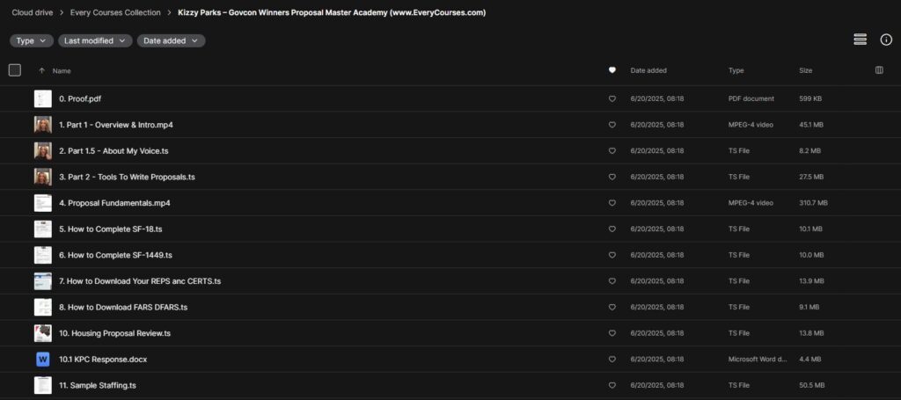Favourite Housing Proposal Review.ts heart

pyautogui.click(x=612, y=333)
